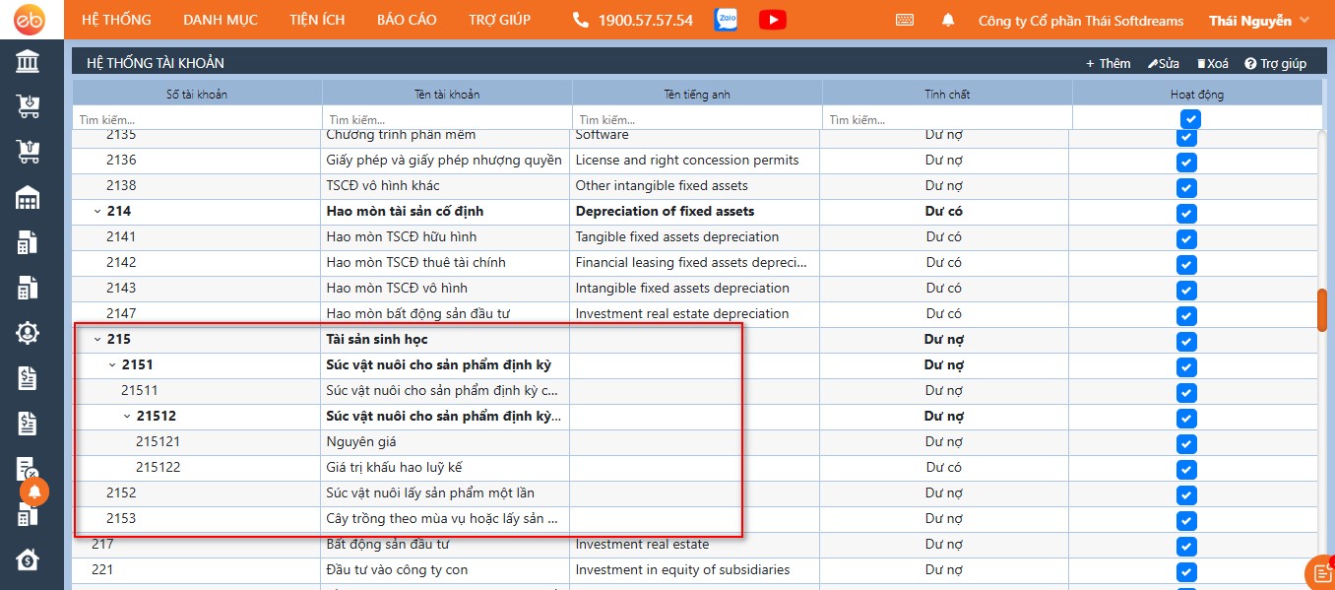Image resolution: width=1335 pixels, height=590 pixels.
Task: Click the YouTube icon in header
Action: pyautogui.click(x=773, y=20)
